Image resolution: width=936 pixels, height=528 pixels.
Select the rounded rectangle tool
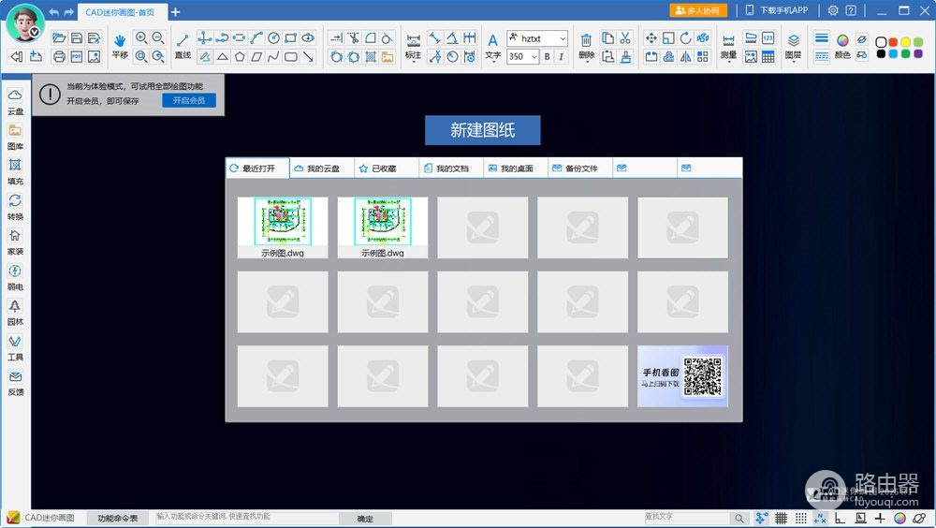tap(291, 57)
